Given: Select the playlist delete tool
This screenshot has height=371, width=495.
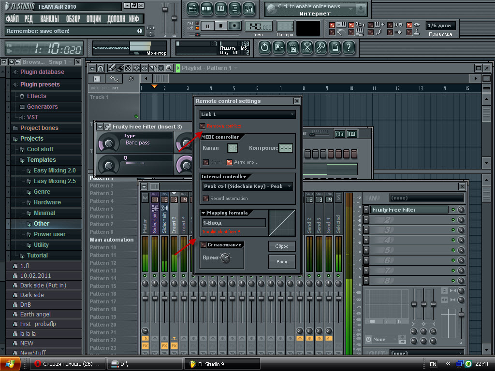Looking at the screenshot, I should [128, 68].
